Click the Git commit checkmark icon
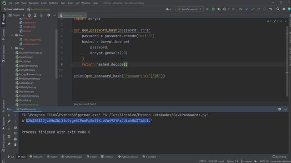 tap(253, 9)
